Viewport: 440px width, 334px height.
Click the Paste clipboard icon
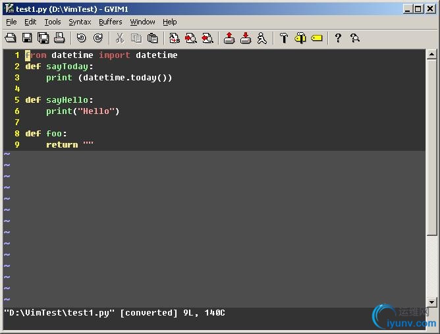[152, 38]
